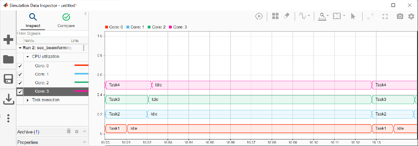
Task: Open the sidebar's three-dot more menu
Action: click(8, 118)
